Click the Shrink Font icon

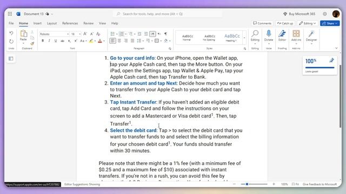(92, 34)
